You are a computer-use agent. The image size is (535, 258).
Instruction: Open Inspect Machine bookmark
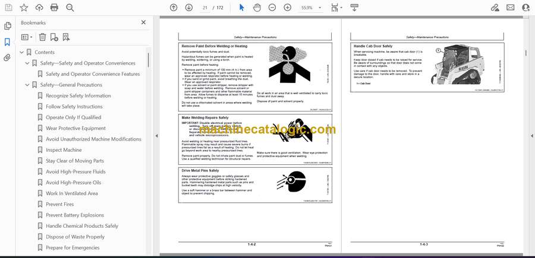(x=64, y=150)
